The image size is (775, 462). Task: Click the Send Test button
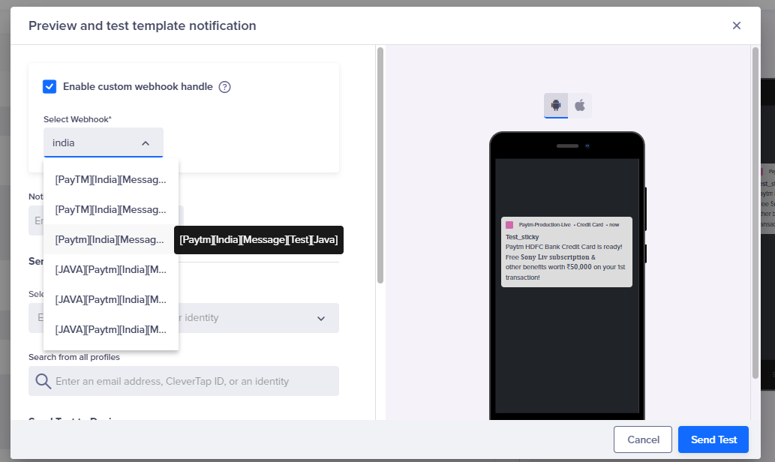pyautogui.click(x=713, y=439)
